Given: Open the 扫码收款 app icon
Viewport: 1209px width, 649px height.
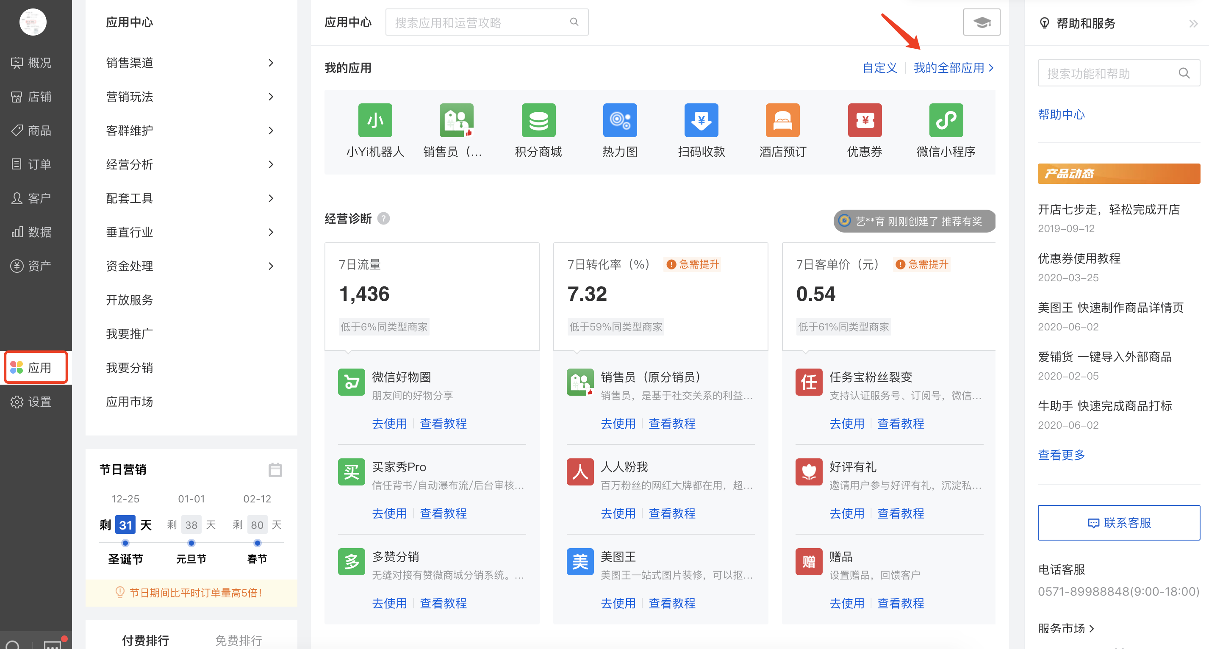Looking at the screenshot, I should [701, 121].
